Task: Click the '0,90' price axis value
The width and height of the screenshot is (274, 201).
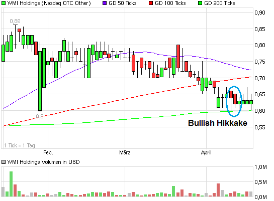Action: tap(260, 13)
